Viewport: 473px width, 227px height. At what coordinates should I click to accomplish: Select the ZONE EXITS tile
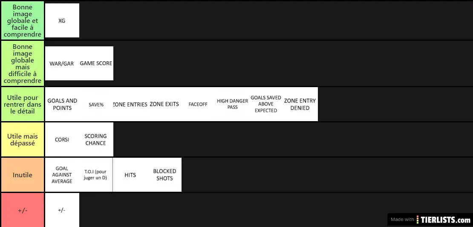[x=164, y=104]
